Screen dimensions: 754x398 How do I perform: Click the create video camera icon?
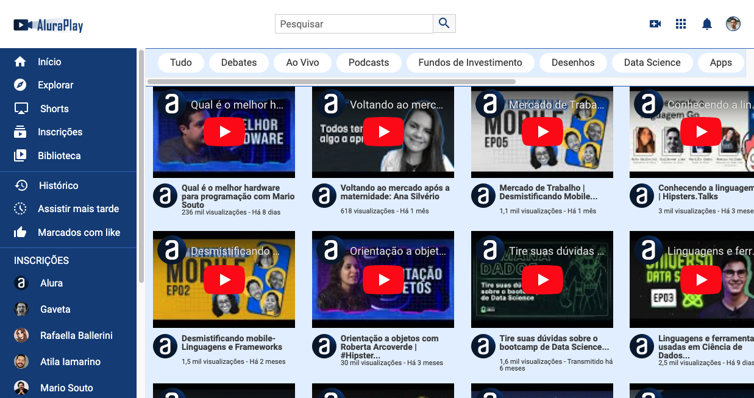[655, 24]
